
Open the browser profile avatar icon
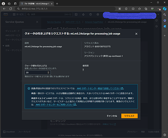(x=3, y=4)
